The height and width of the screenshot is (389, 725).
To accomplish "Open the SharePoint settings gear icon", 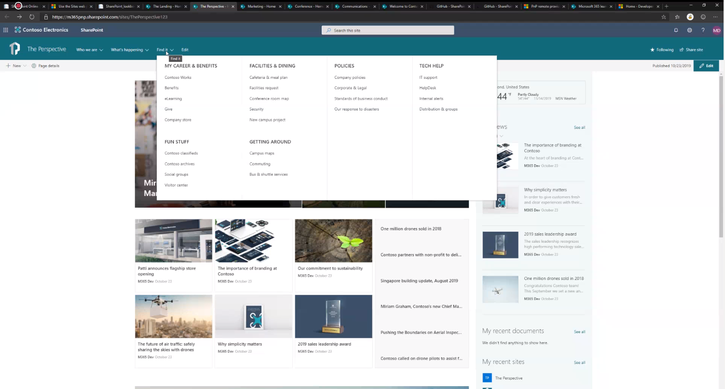I will 689,30.
